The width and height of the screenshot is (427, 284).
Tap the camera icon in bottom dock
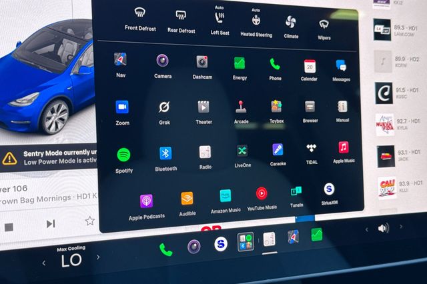pyautogui.click(x=194, y=247)
